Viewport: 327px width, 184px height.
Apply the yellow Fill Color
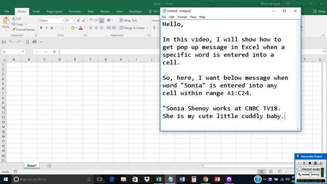click(x=73, y=28)
